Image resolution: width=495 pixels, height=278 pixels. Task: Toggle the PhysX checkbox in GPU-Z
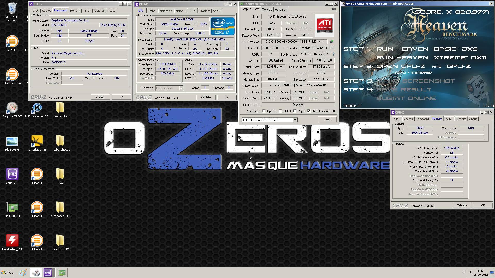click(295, 111)
